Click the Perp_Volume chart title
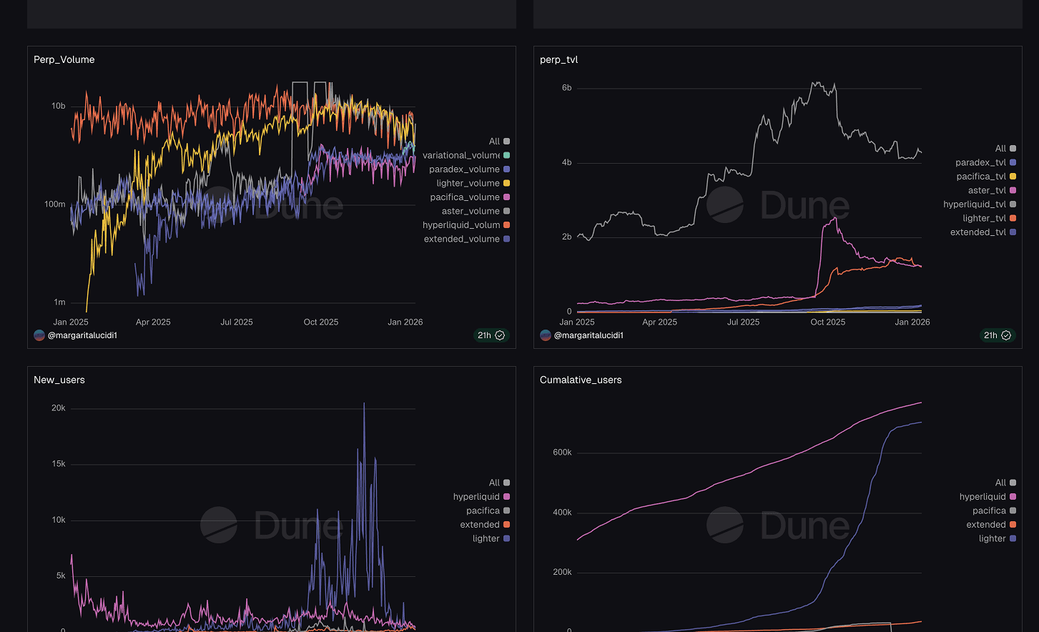 click(x=64, y=59)
